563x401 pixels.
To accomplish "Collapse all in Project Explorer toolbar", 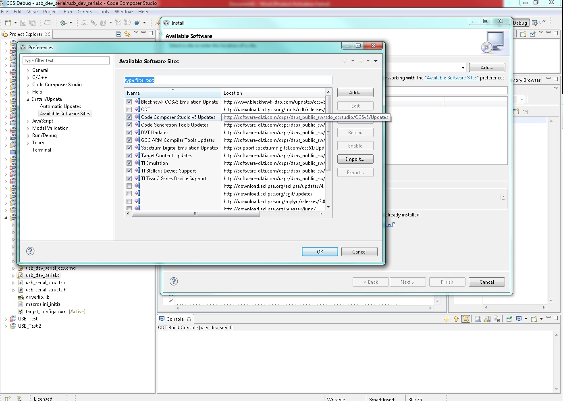I will point(118,34).
